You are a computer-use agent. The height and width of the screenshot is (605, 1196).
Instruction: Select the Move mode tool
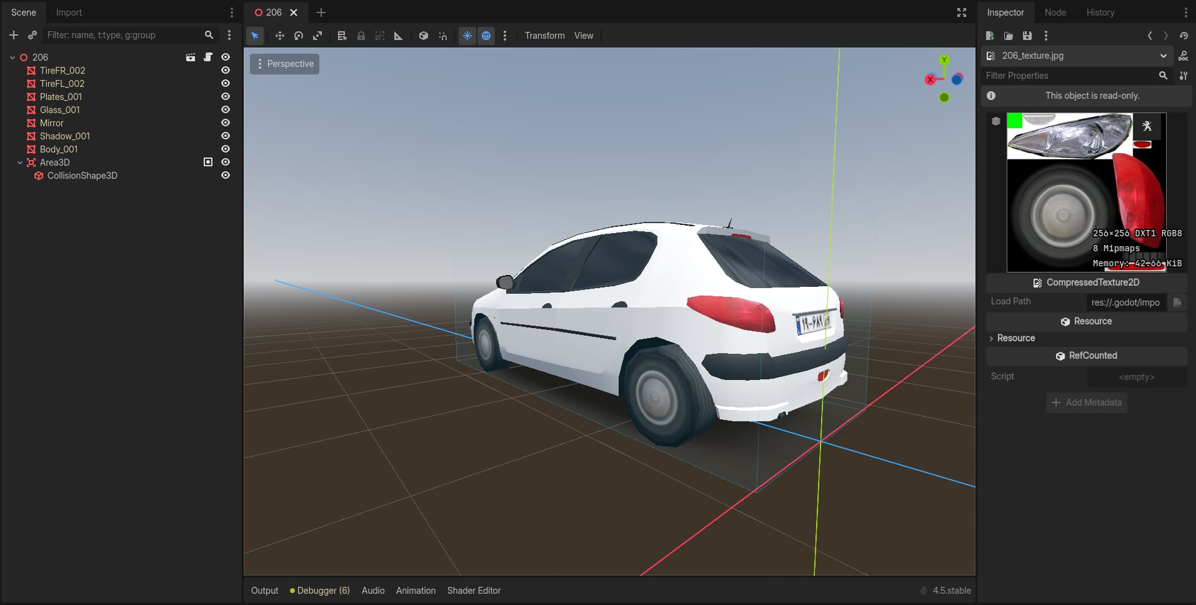pos(279,36)
